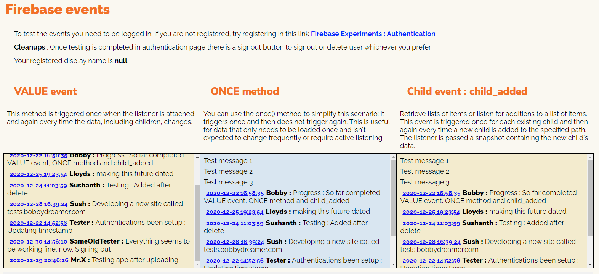Image resolution: width=599 pixels, height=274 pixels.
Task: Click child_added panel timestamp 2020-12-25 19:23:54
Action: [431, 212]
